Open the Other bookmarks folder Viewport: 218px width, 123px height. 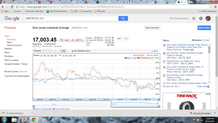tap(207, 11)
